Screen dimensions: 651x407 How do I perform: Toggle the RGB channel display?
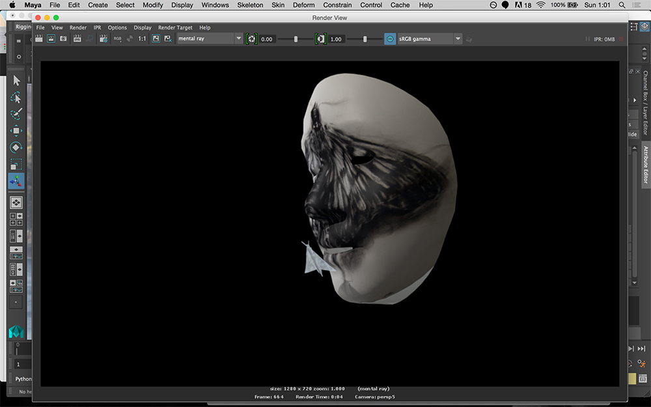(117, 39)
